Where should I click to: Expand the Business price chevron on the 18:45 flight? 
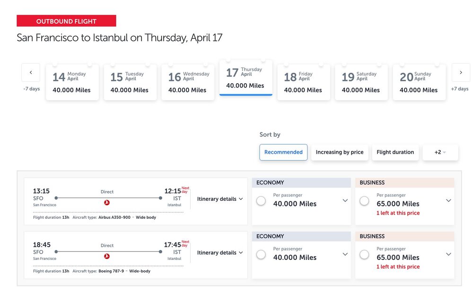tap(448, 254)
